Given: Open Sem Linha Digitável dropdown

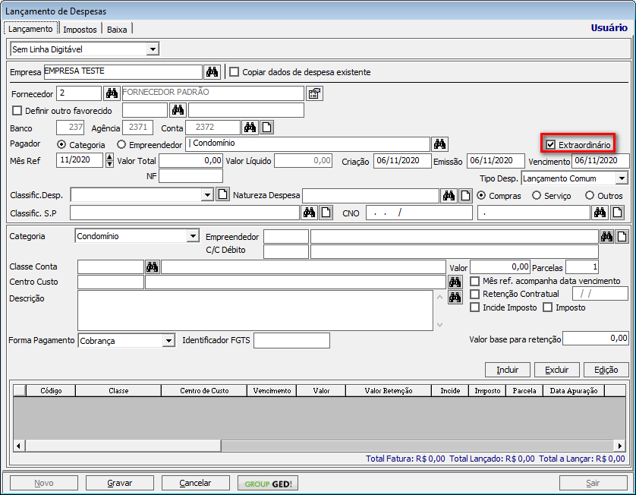Looking at the screenshot, I should point(153,49).
